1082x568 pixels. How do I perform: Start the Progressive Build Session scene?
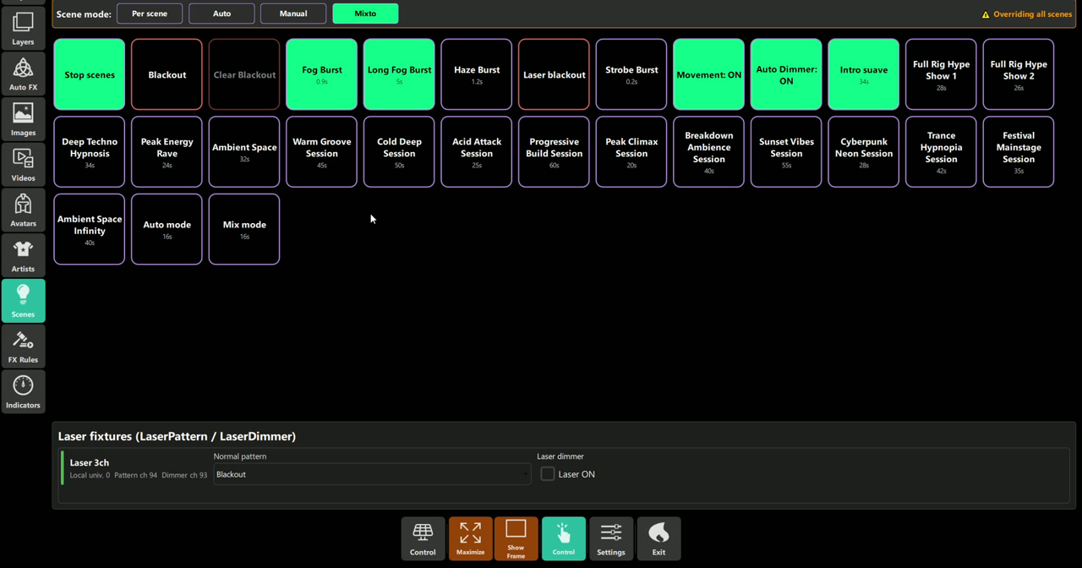pyautogui.click(x=554, y=152)
